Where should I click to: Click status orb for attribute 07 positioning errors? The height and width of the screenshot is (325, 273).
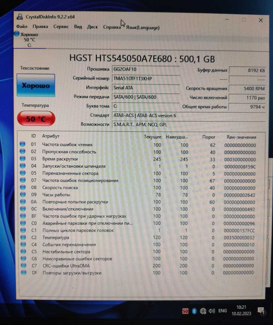[23, 180]
